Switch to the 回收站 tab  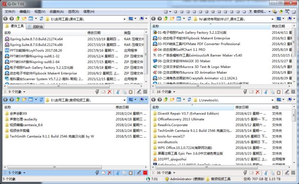point(36,27)
